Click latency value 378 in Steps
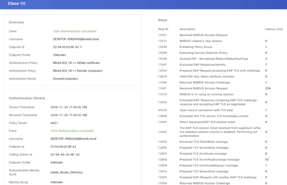 [268, 88]
